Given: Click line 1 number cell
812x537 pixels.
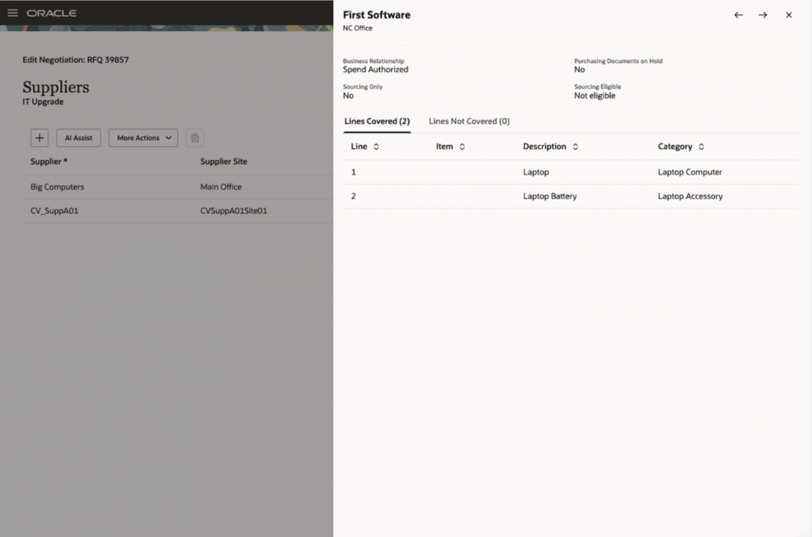Looking at the screenshot, I should pos(354,172).
